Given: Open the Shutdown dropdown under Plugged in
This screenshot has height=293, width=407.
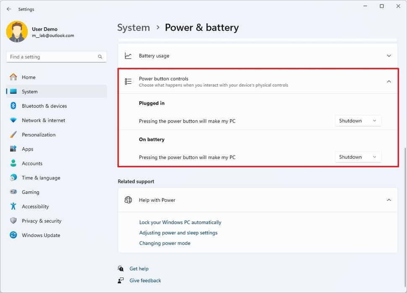Looking at the screenshot, I should (x=358, y=120).
